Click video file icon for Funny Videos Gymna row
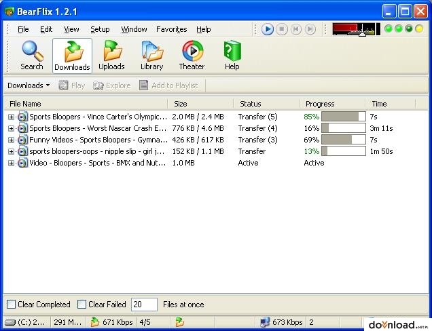 click(22, 140)
